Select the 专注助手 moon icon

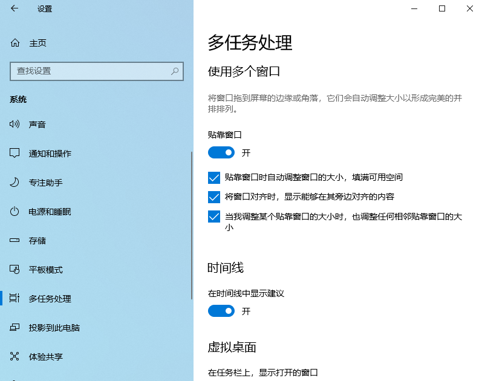15,183
